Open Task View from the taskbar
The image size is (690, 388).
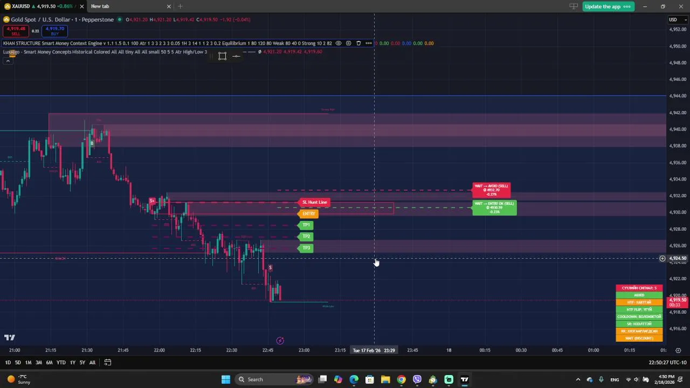tap(322, 379)
